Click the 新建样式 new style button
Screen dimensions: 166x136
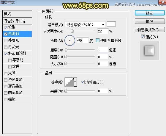click(x=150, y=29)
